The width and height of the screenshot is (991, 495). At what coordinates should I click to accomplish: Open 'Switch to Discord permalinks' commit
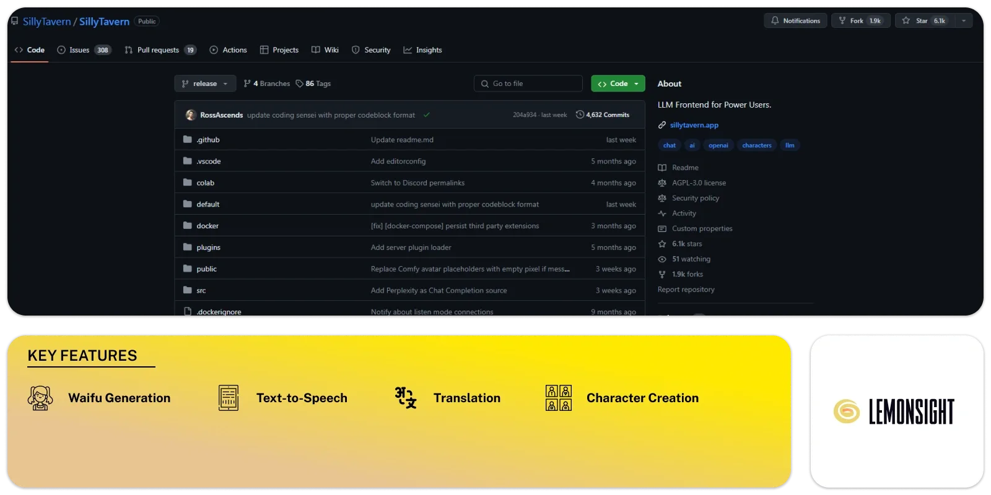pyautogui.click(x=417, y=183)
